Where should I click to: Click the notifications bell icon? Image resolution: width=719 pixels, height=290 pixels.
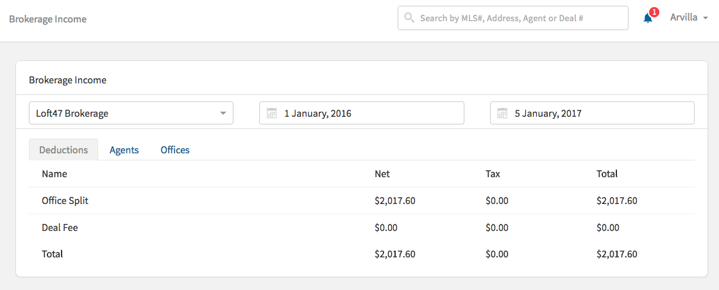tap(648, 19)
